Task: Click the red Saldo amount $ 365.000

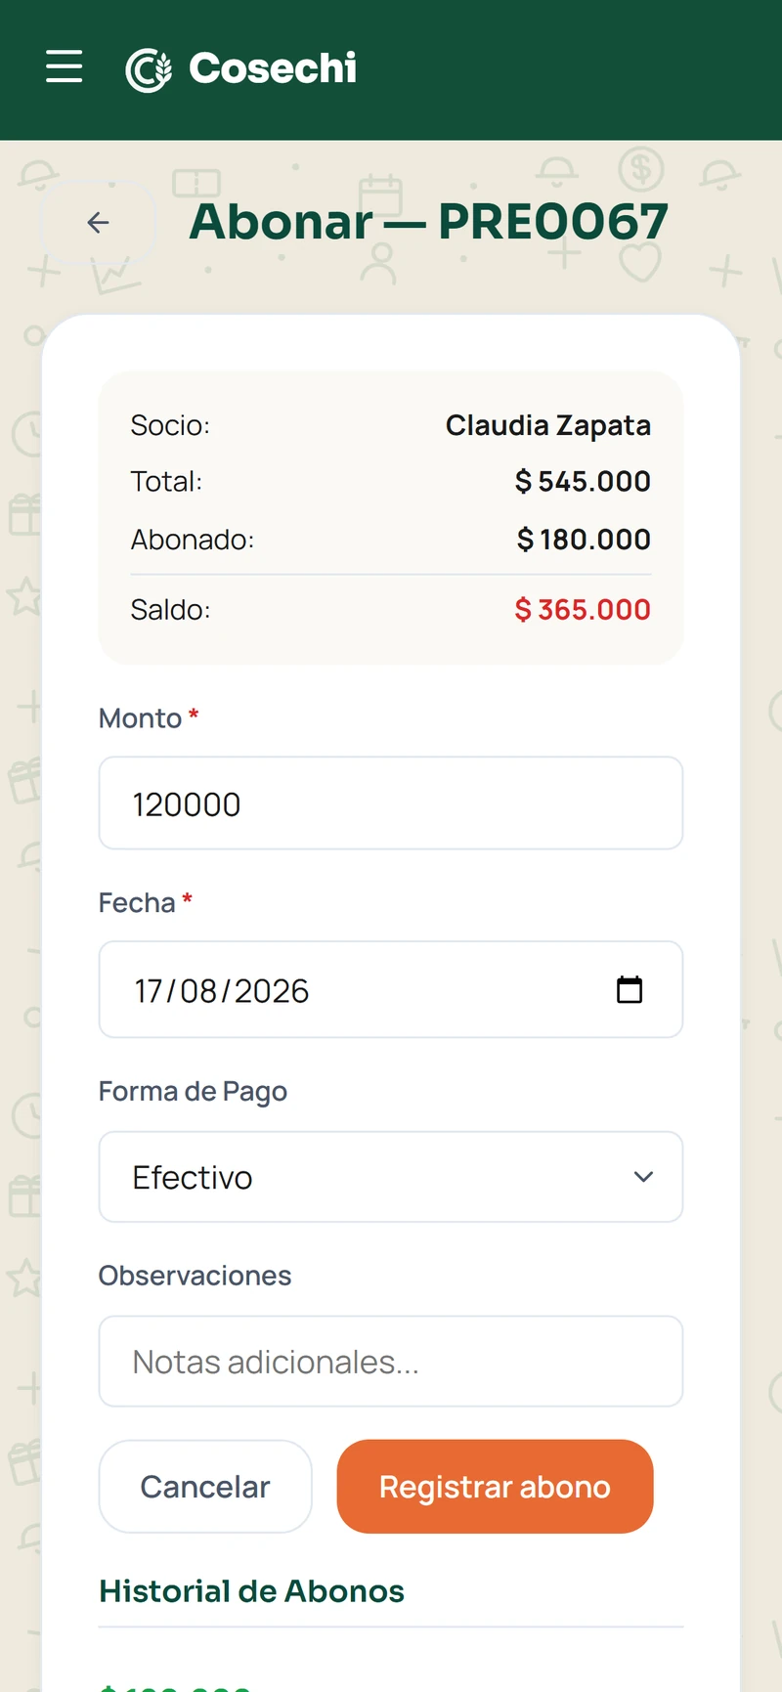Action: 583,610
